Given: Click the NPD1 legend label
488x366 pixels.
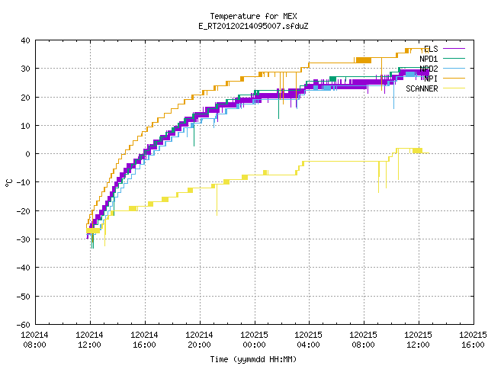Looking at the screenshot, I should pos(429,59).
